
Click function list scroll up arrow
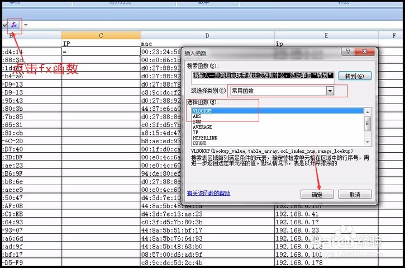pyautogui.click(x=368, y=112)
